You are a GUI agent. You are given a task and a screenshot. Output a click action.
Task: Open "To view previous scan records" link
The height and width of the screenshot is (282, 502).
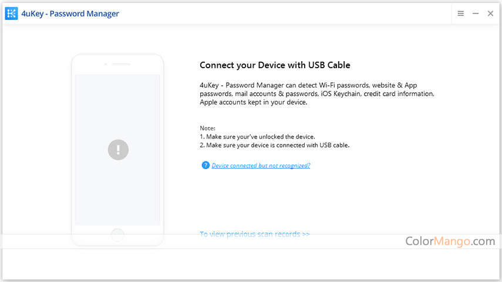tap(254, 234)
